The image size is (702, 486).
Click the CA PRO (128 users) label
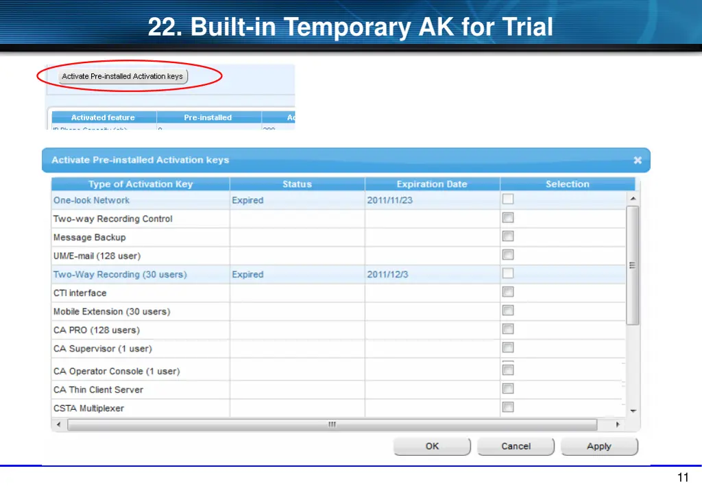(x=97, y=330)
